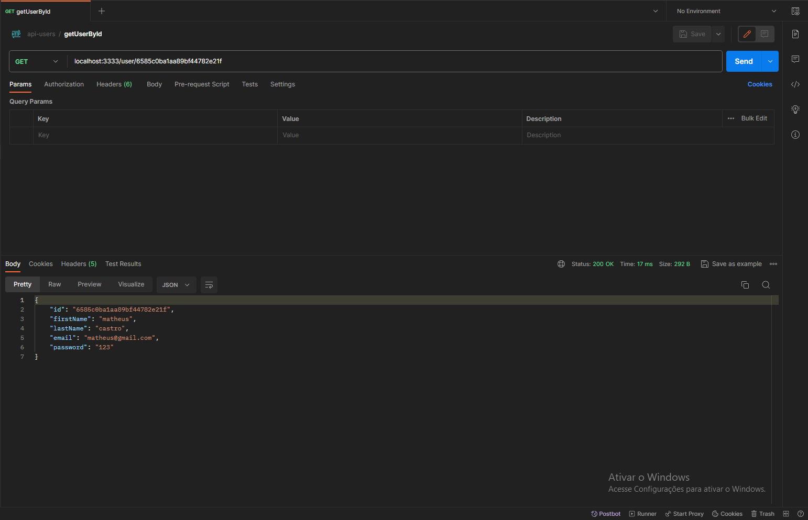This screenshot has width=808, height=520.
Task: Click Start Proxy in status bar
Action: pyautogui.click(x=684, y=514)
